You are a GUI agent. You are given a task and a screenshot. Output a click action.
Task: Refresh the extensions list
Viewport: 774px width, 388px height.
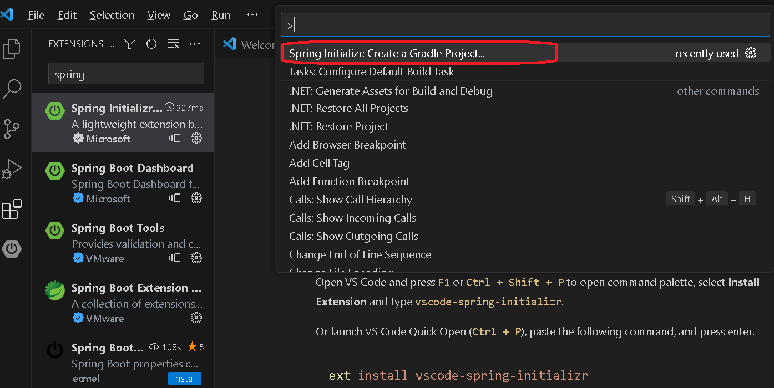[151, 44]
